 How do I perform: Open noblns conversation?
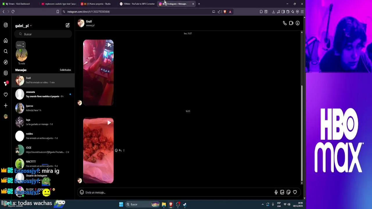(43, 136)
